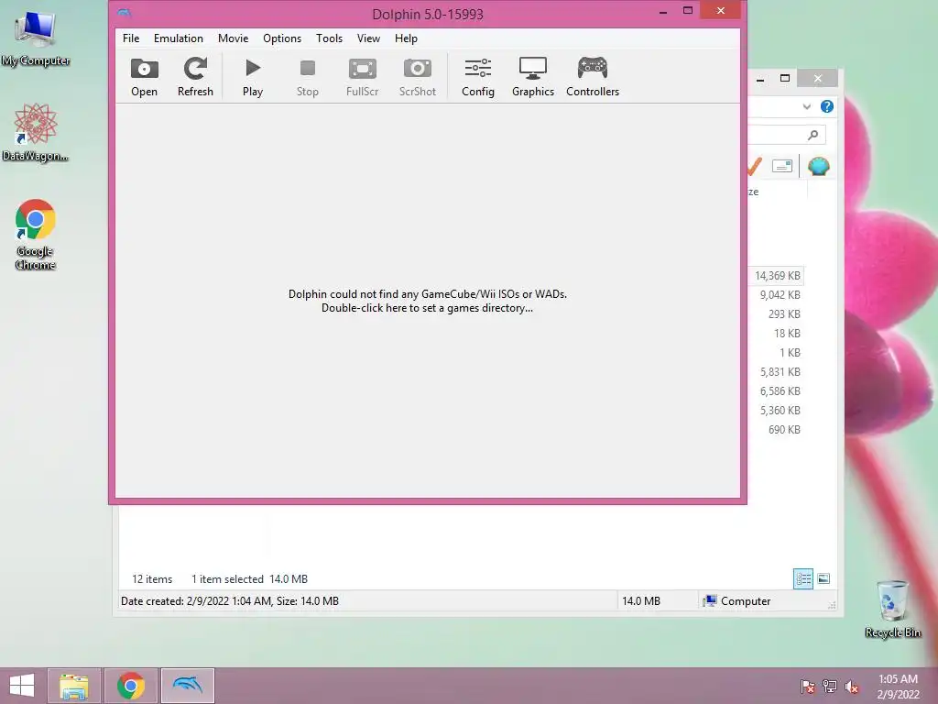Click the orange checkmark icon in Explorer
Viewport: 938px width, 704px height.
pyautogui.click(x=755, y=166)
